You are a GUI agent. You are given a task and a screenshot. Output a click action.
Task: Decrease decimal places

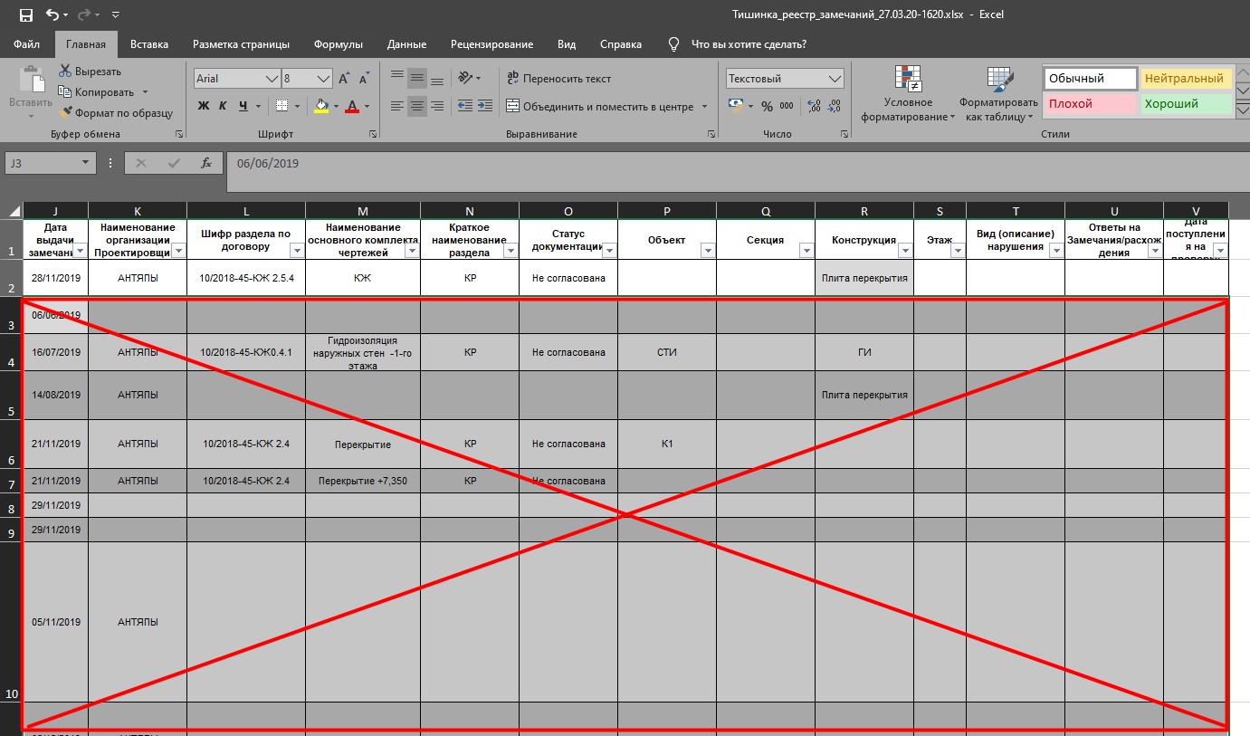(x=834, y=106)
